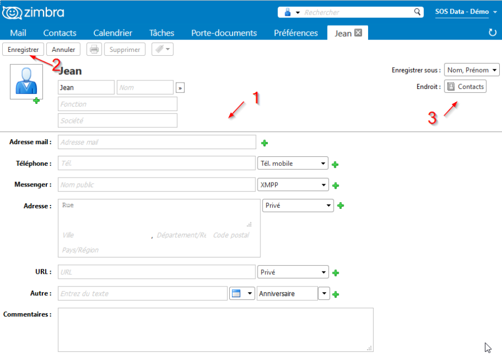Add another 'Autre' custom field
The height and width of the screenshot is (358, 502).
[335, 293]
